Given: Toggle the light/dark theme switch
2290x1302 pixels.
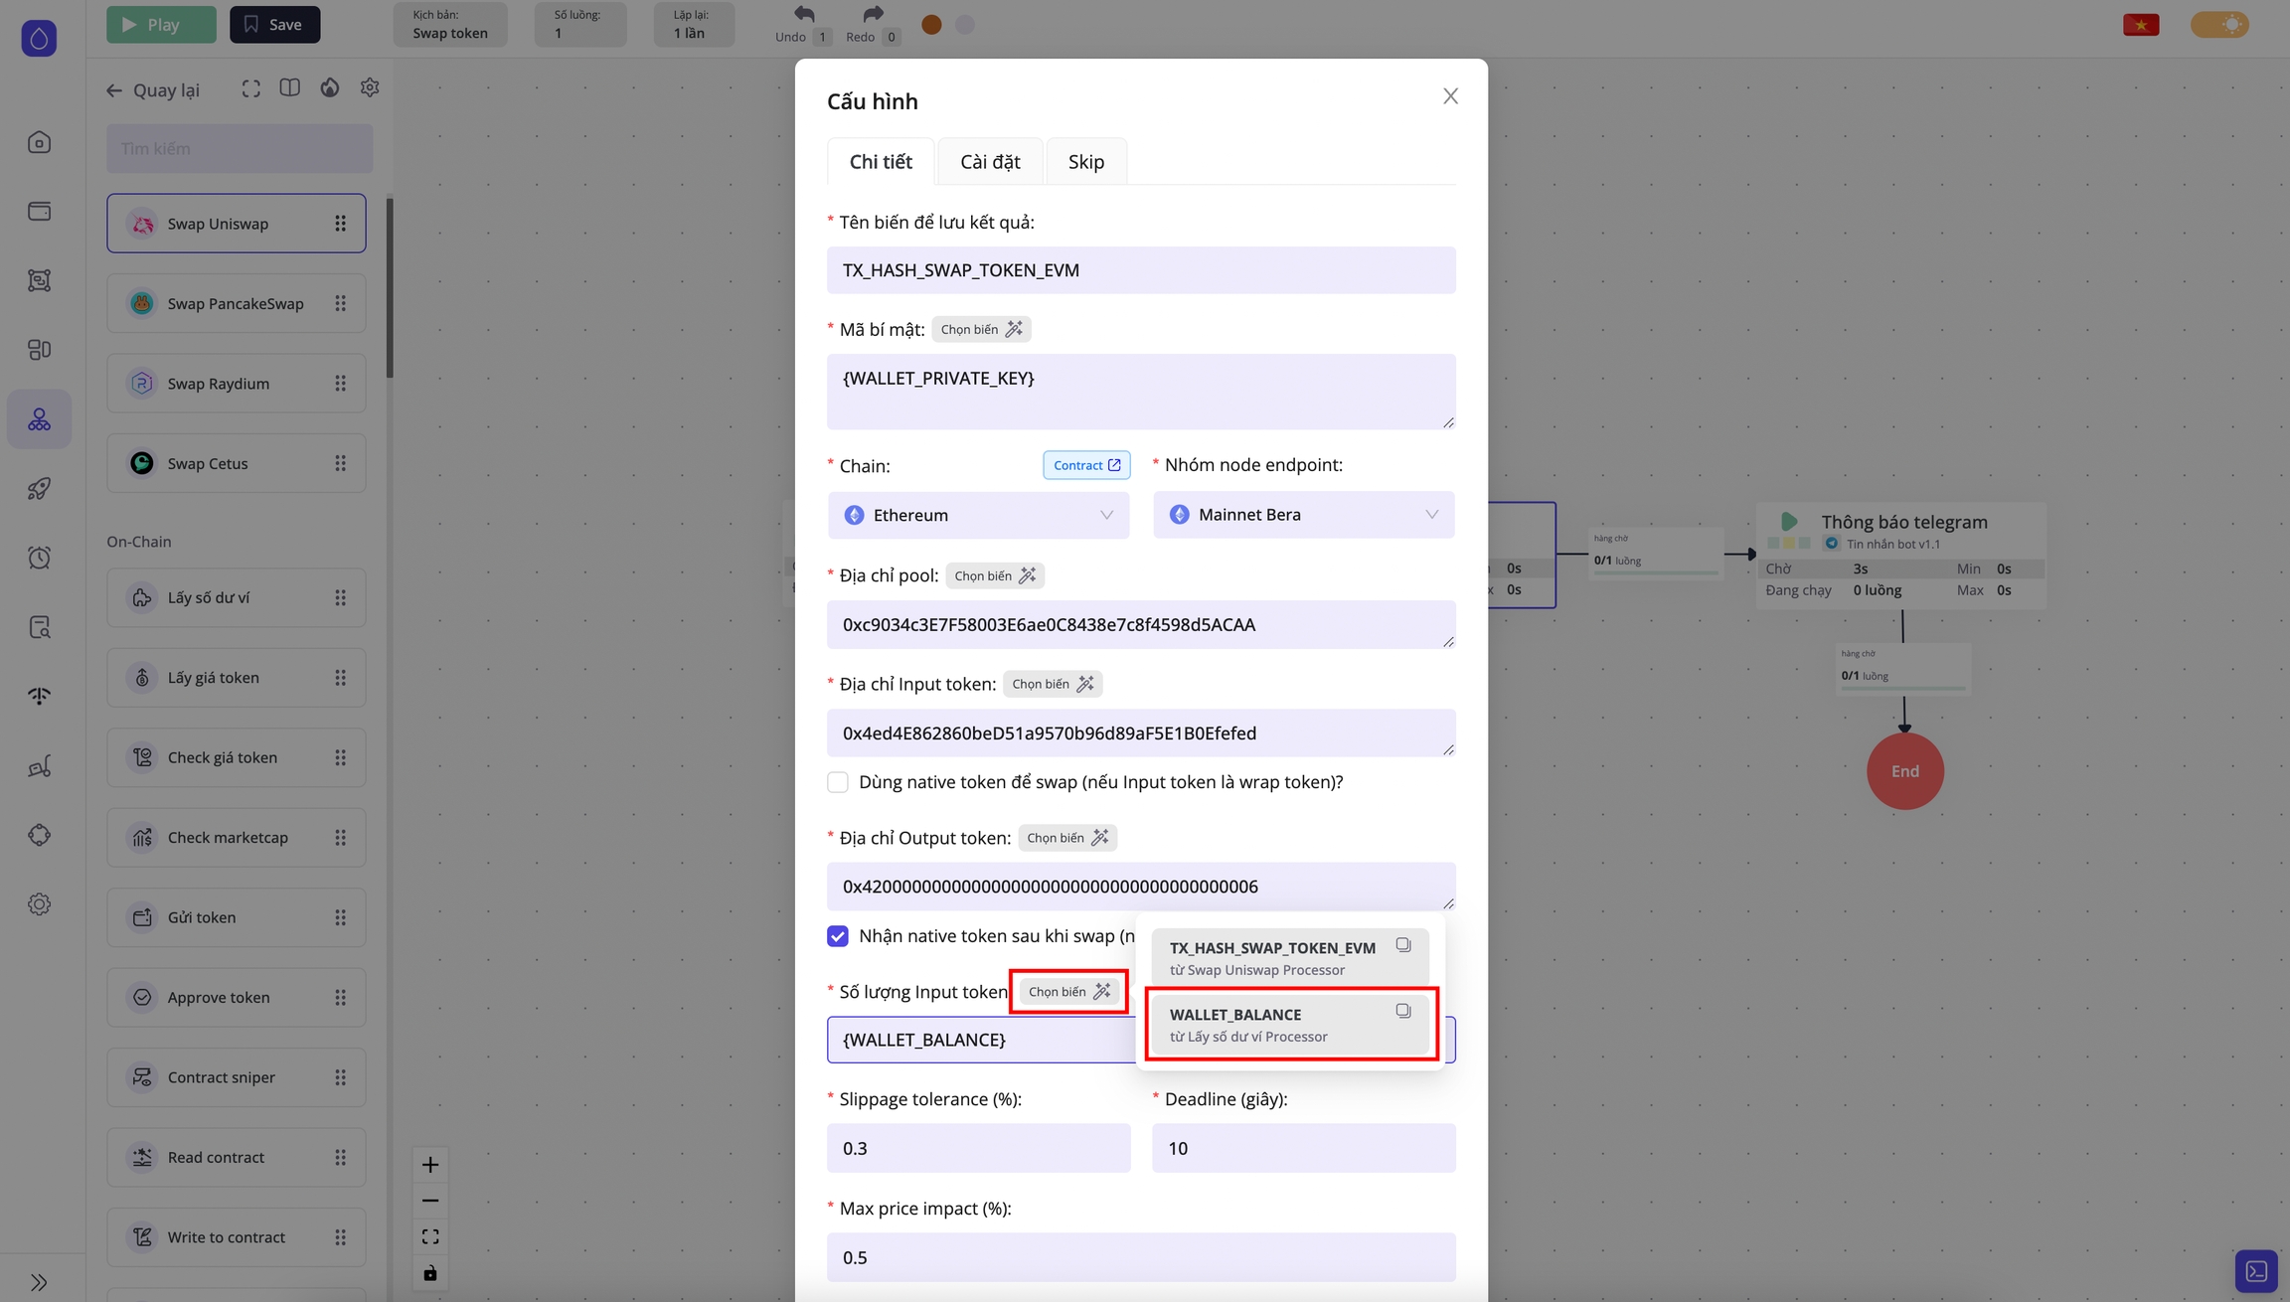Looking at the screenshot, I should [2218, 25].
